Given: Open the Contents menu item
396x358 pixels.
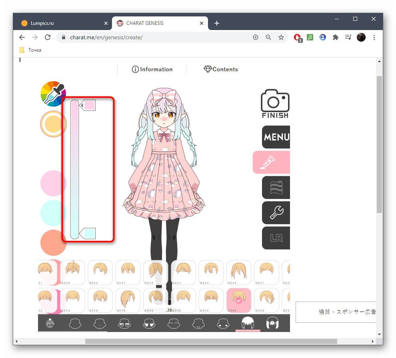Looking at the screenshot, I should [x=221, y=69].
